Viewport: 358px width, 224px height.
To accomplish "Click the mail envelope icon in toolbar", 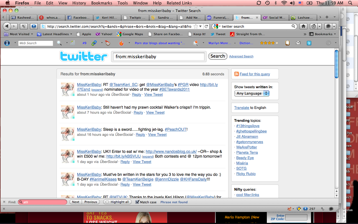I will click(298, 43).
